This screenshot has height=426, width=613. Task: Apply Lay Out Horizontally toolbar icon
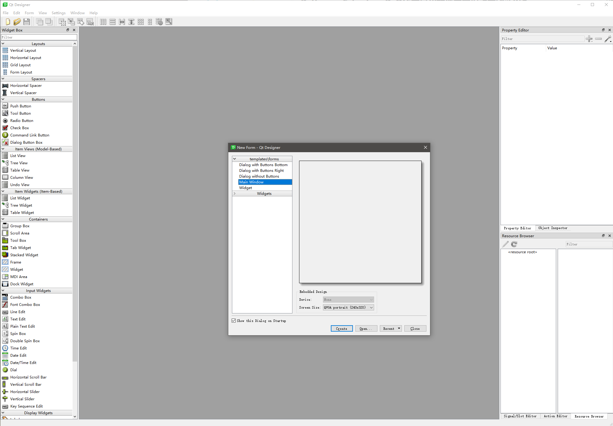pos(103,22)
